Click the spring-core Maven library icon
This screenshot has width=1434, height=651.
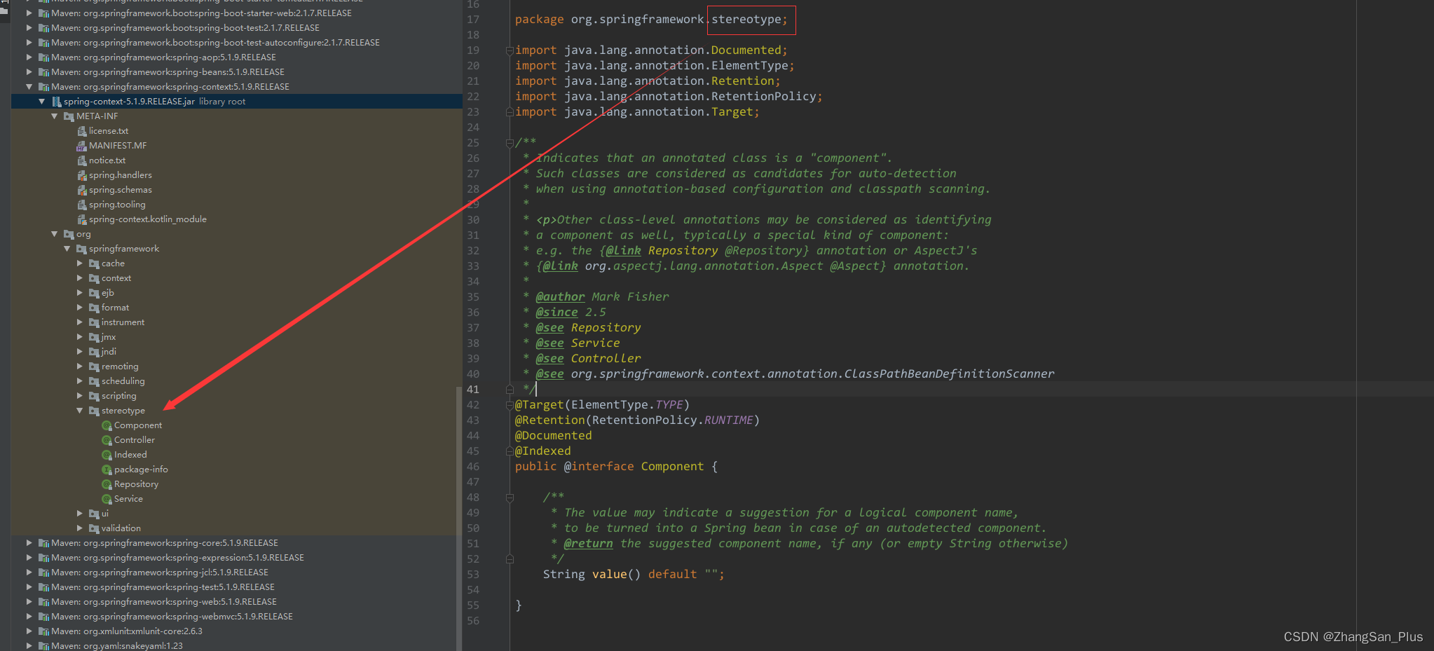pos(43,543)
